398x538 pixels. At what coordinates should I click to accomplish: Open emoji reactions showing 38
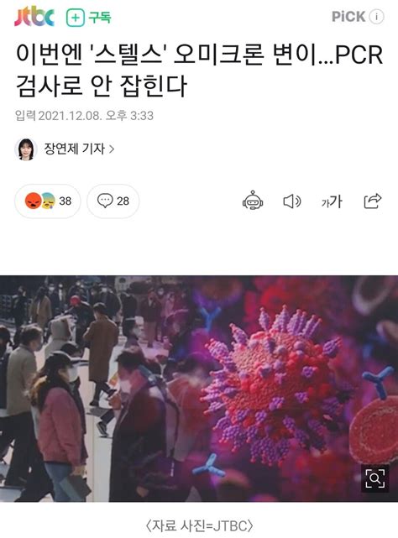(48, 201)
